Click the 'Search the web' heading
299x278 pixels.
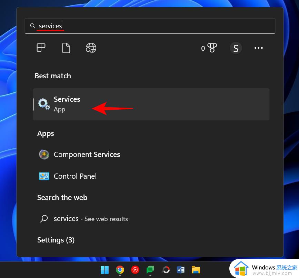pos(62,198)
